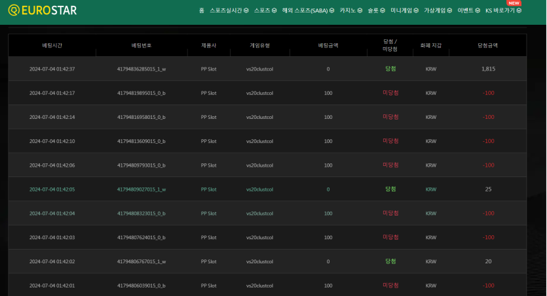Click the winning amount 1,815
The height and width of the screenshot is (296, 547).
[488, 69]
